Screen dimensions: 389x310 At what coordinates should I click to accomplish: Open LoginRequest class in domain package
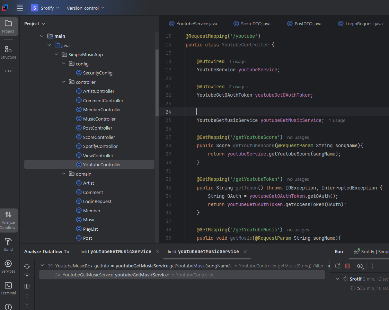[94, 201]
